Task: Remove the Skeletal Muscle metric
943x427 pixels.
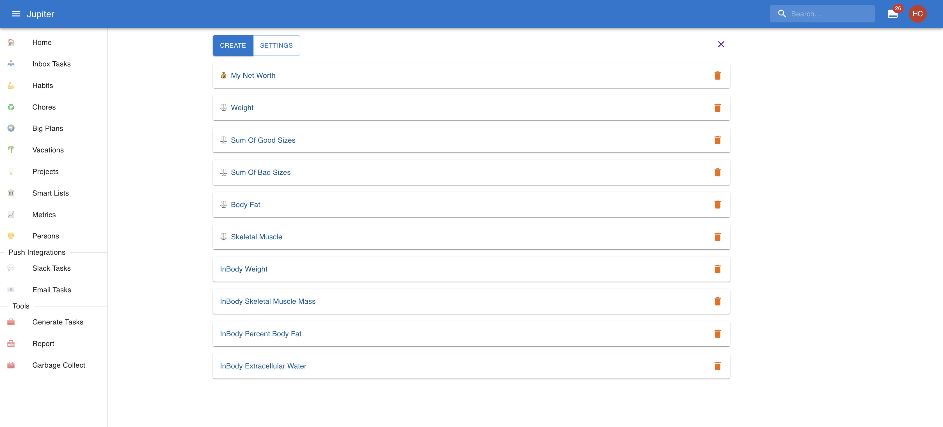Action: (717, 237)
